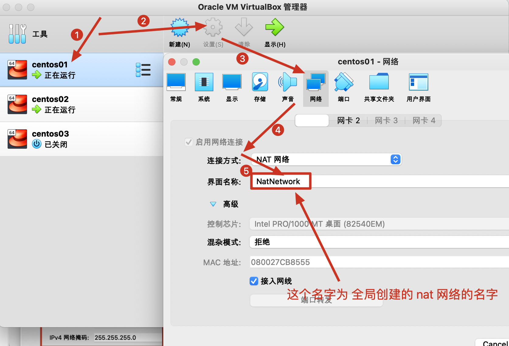Toggle the Enable Network Adapter (启用网络连接) checkbox
This screenshot has width=509, height=346.
pos(189,142)
